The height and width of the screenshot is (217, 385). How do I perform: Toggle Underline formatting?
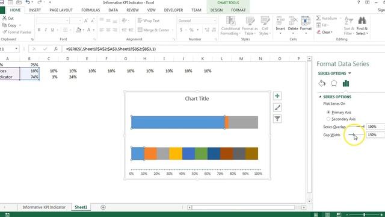[x=52, y=30]
